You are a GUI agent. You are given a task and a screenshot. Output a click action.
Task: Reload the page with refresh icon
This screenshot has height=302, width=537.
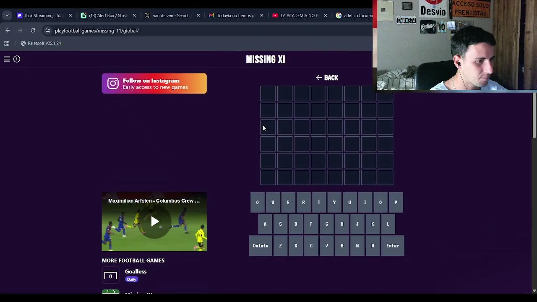coord(33,30)
